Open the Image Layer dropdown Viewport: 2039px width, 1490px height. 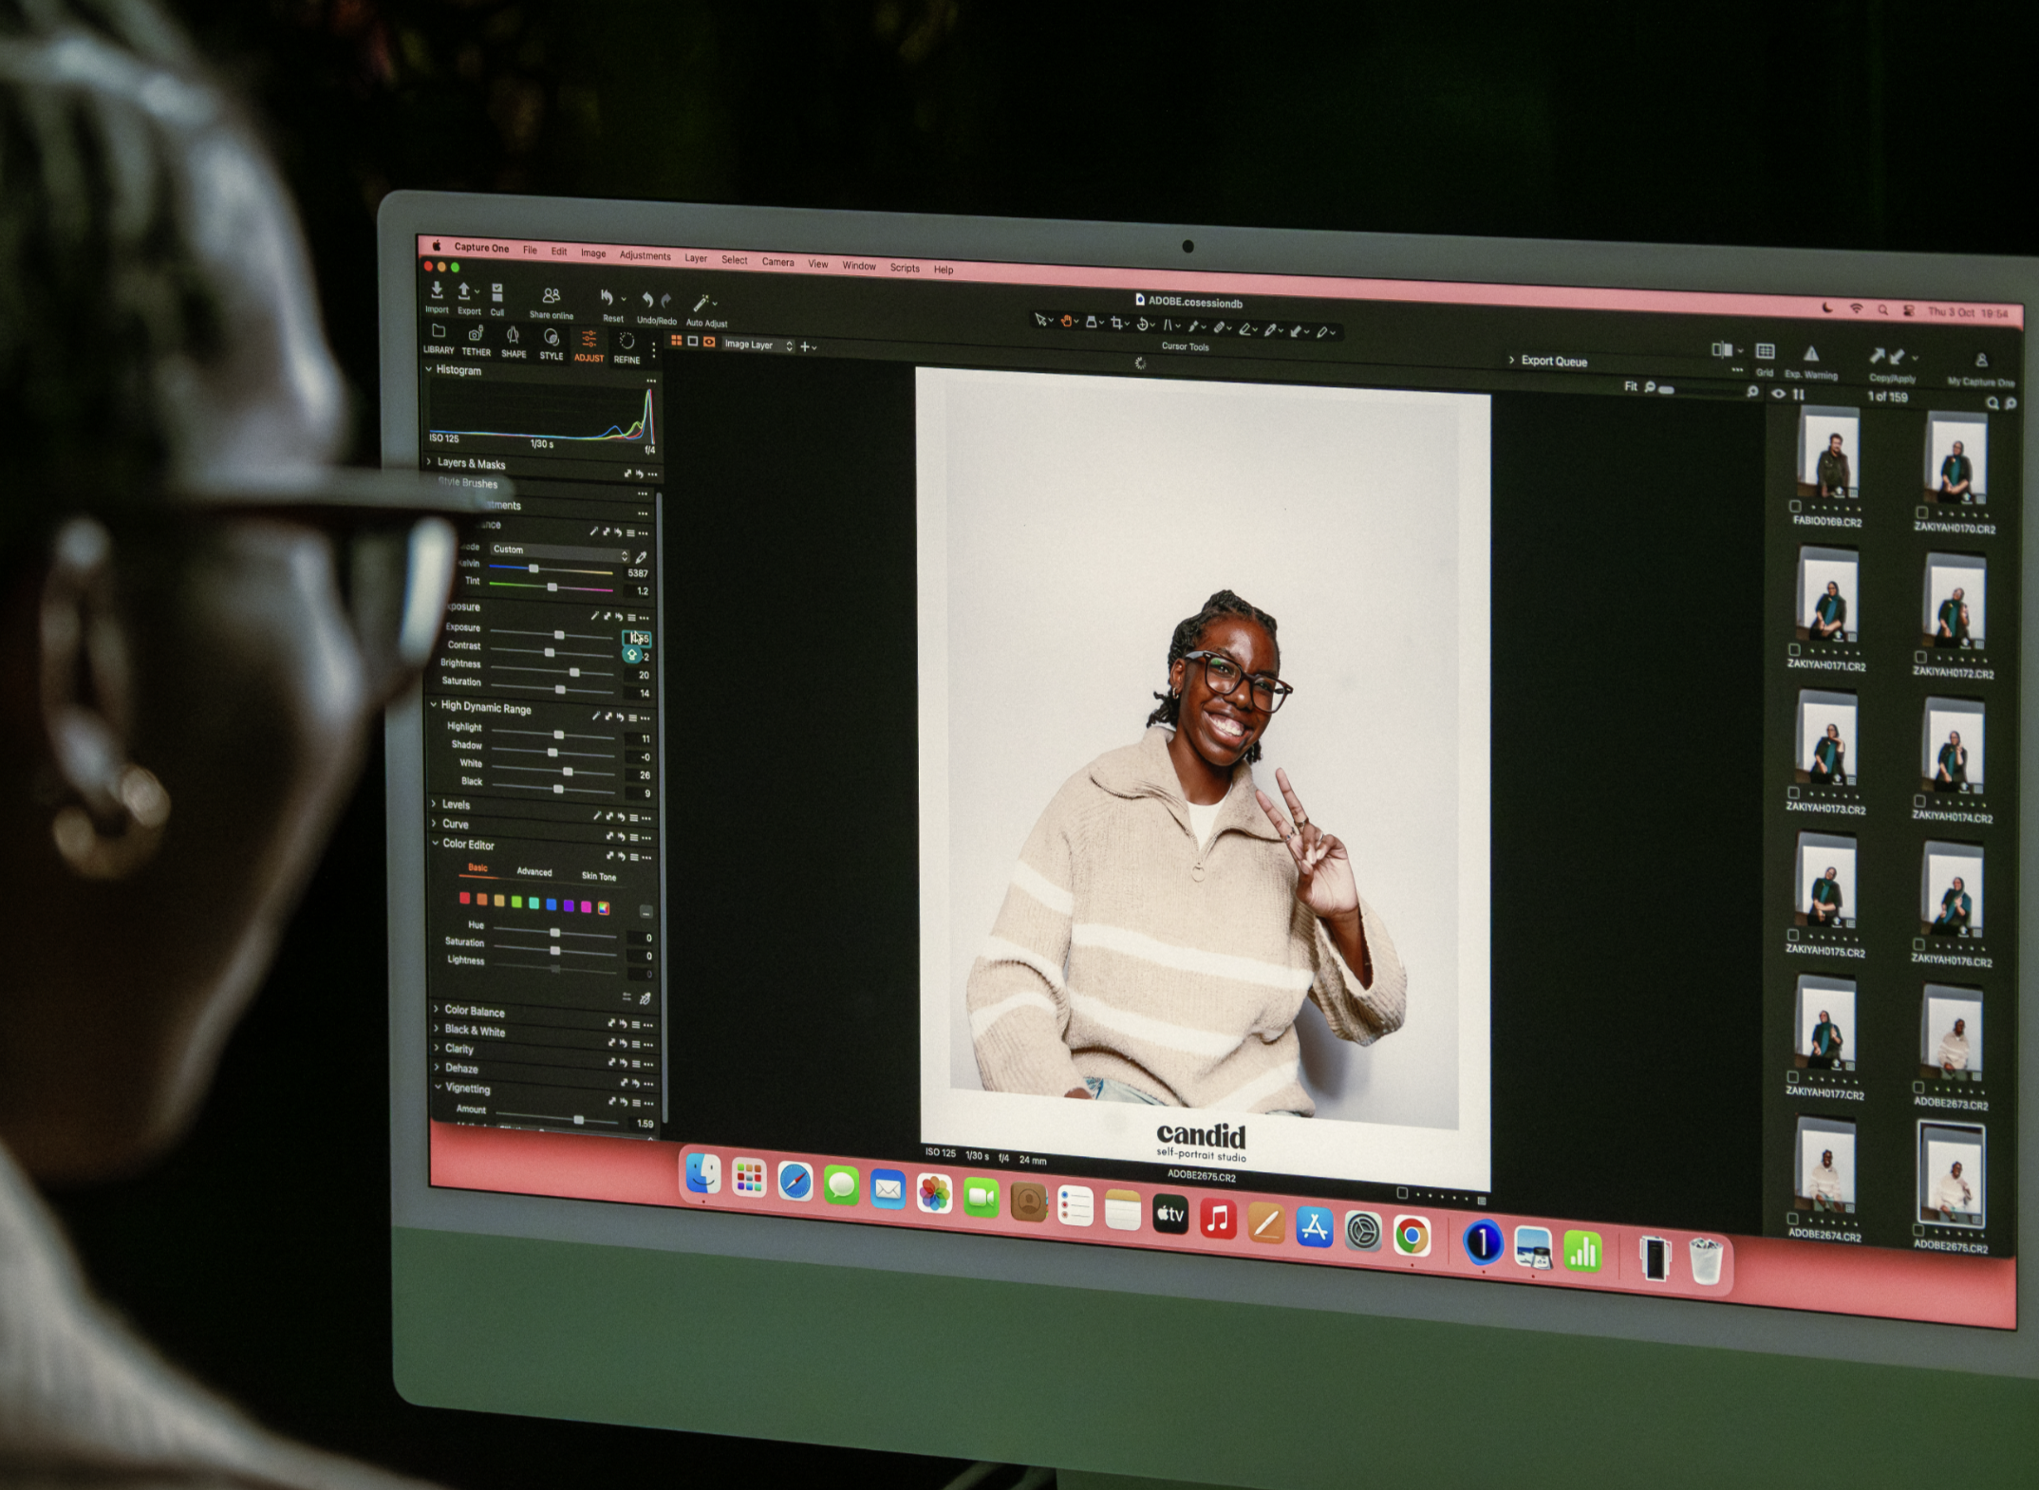coord(758,345)
